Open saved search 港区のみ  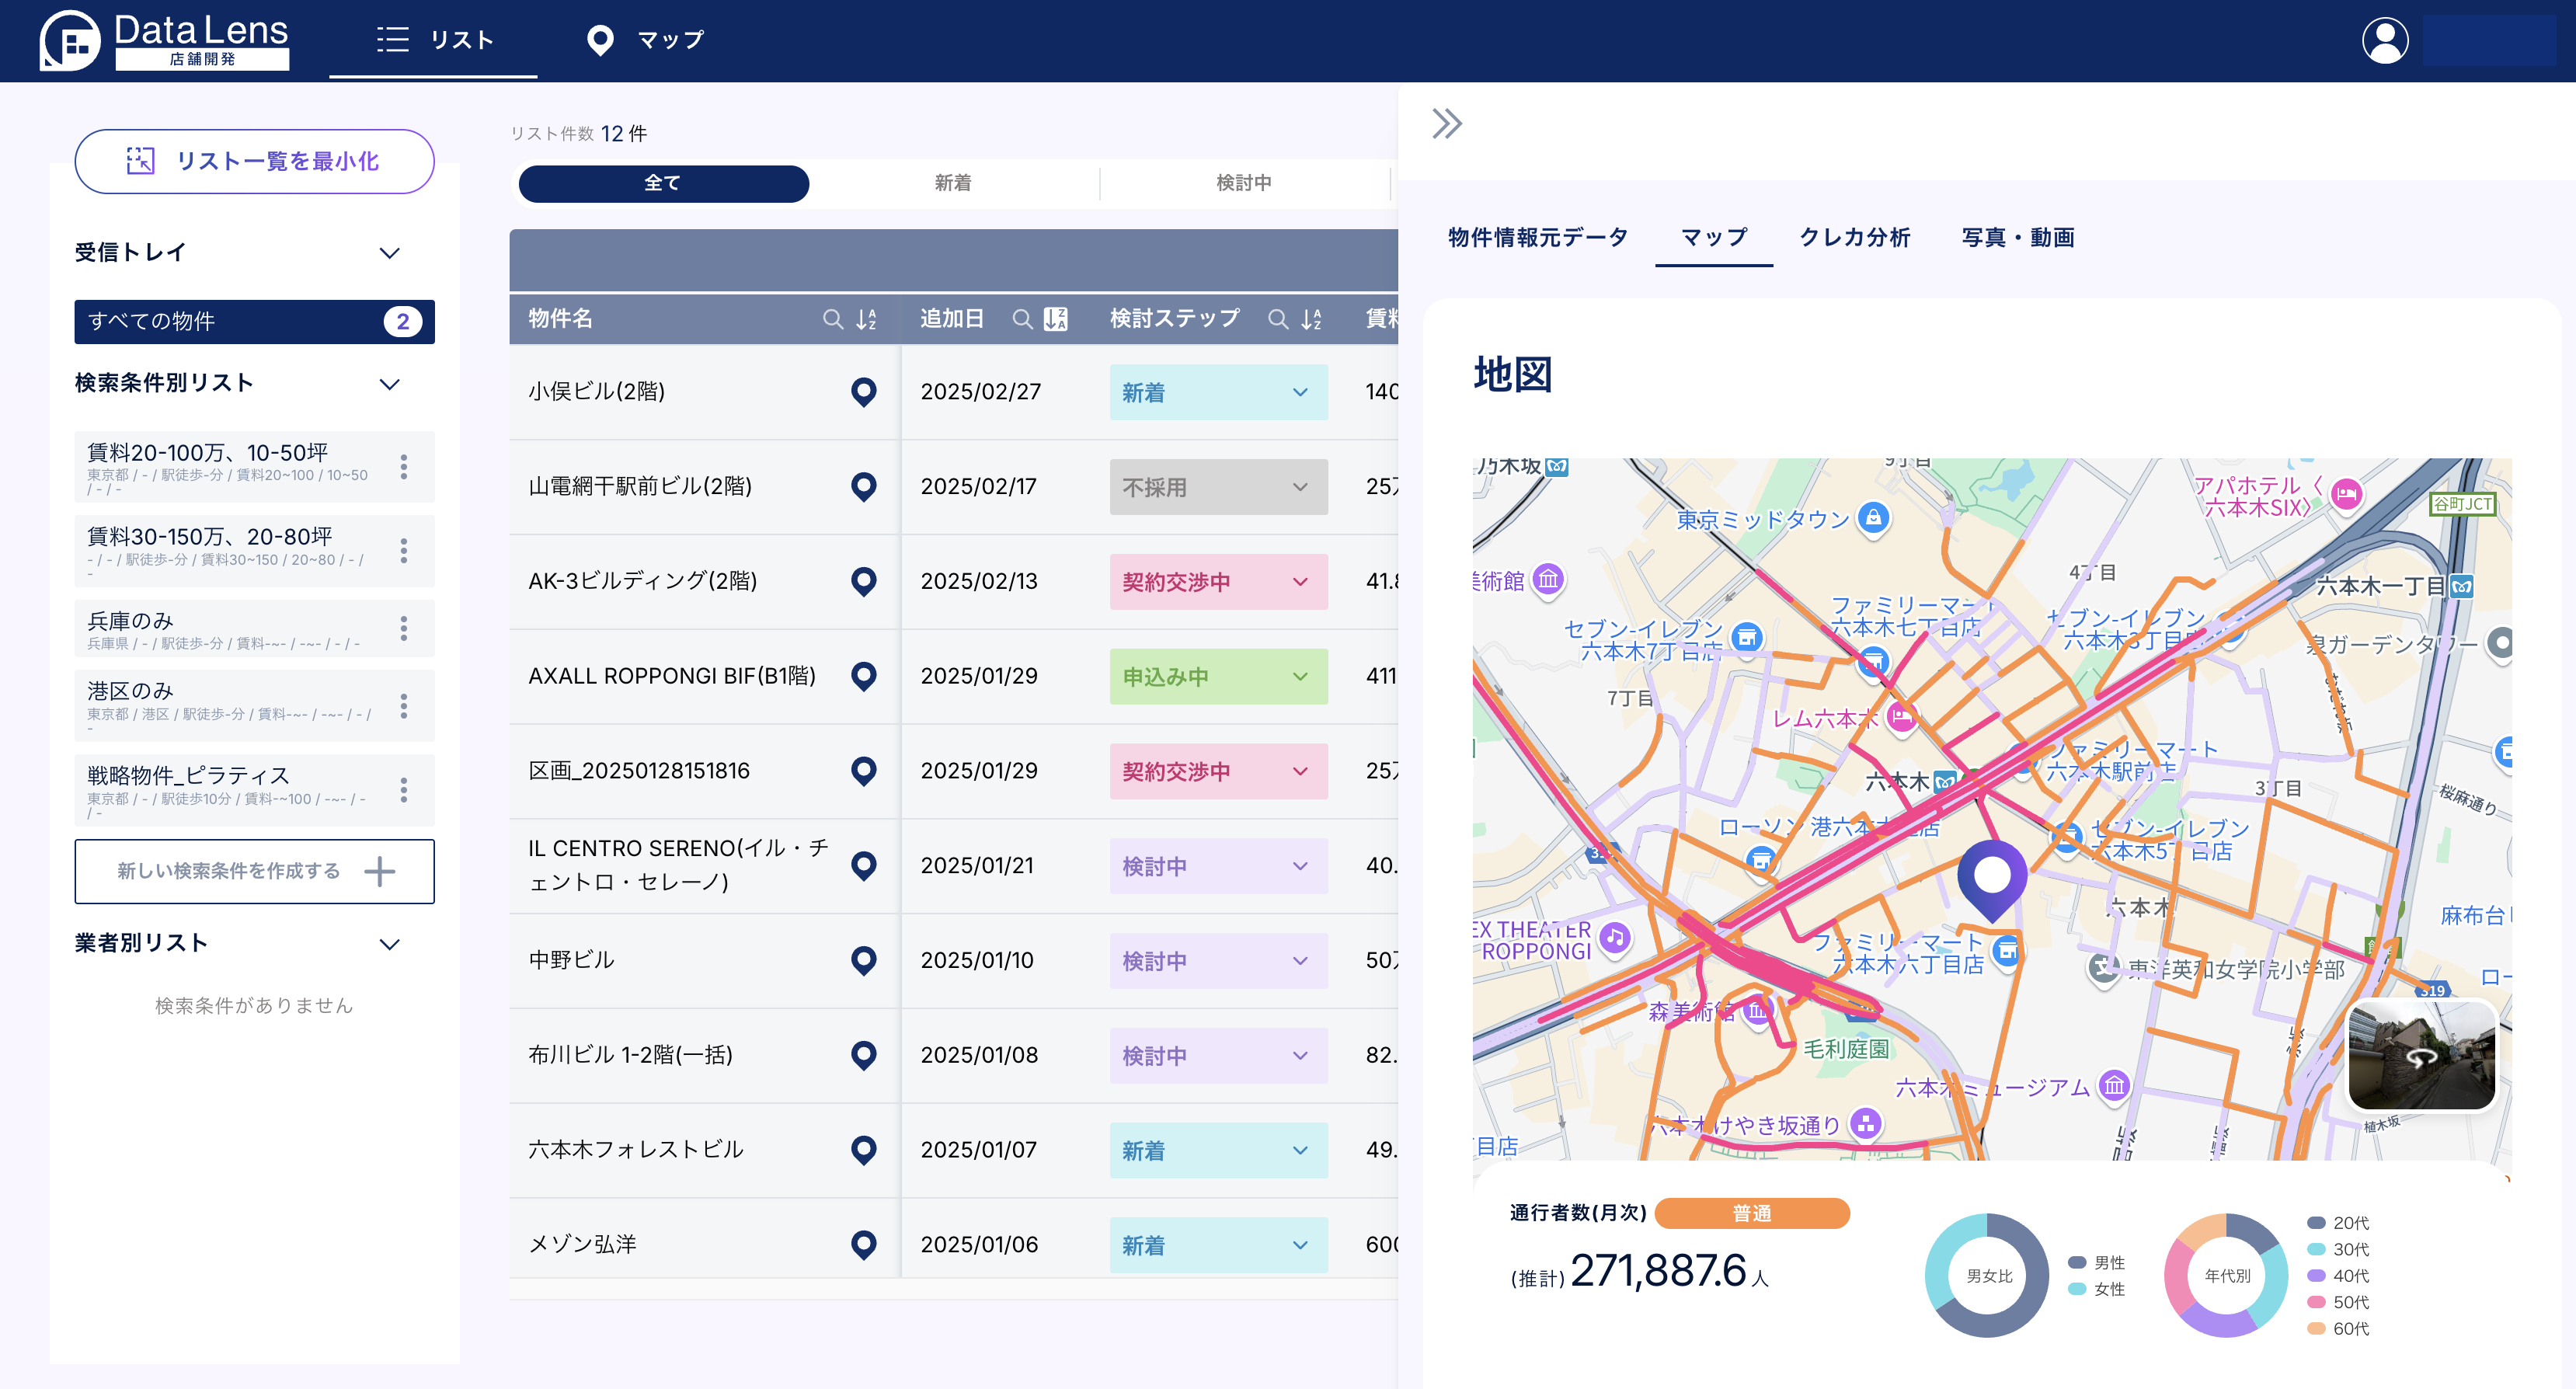pyautogui.click(x=255, y=706)
